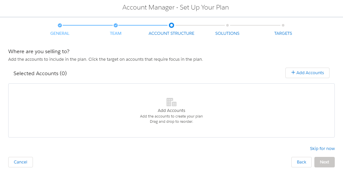Click the "Drag and drop to reorder" hint text

point(171,122)
